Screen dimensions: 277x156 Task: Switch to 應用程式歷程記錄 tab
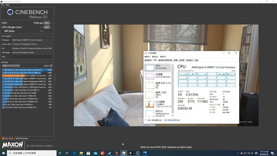[165, 60]
